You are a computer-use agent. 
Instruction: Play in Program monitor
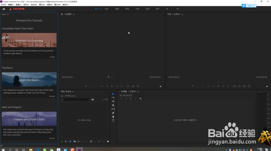pos(218,86)
